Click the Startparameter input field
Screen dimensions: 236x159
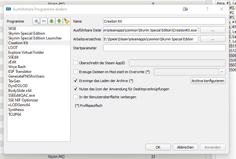coord(164,48)
